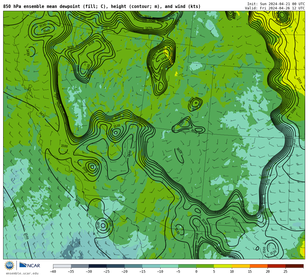This screenshot has width=308, height=277.
Task: Click the NCAR logo
Action: click(30, 265)
